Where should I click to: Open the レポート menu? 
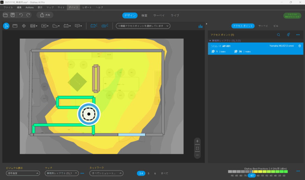(x=87, y=7)
